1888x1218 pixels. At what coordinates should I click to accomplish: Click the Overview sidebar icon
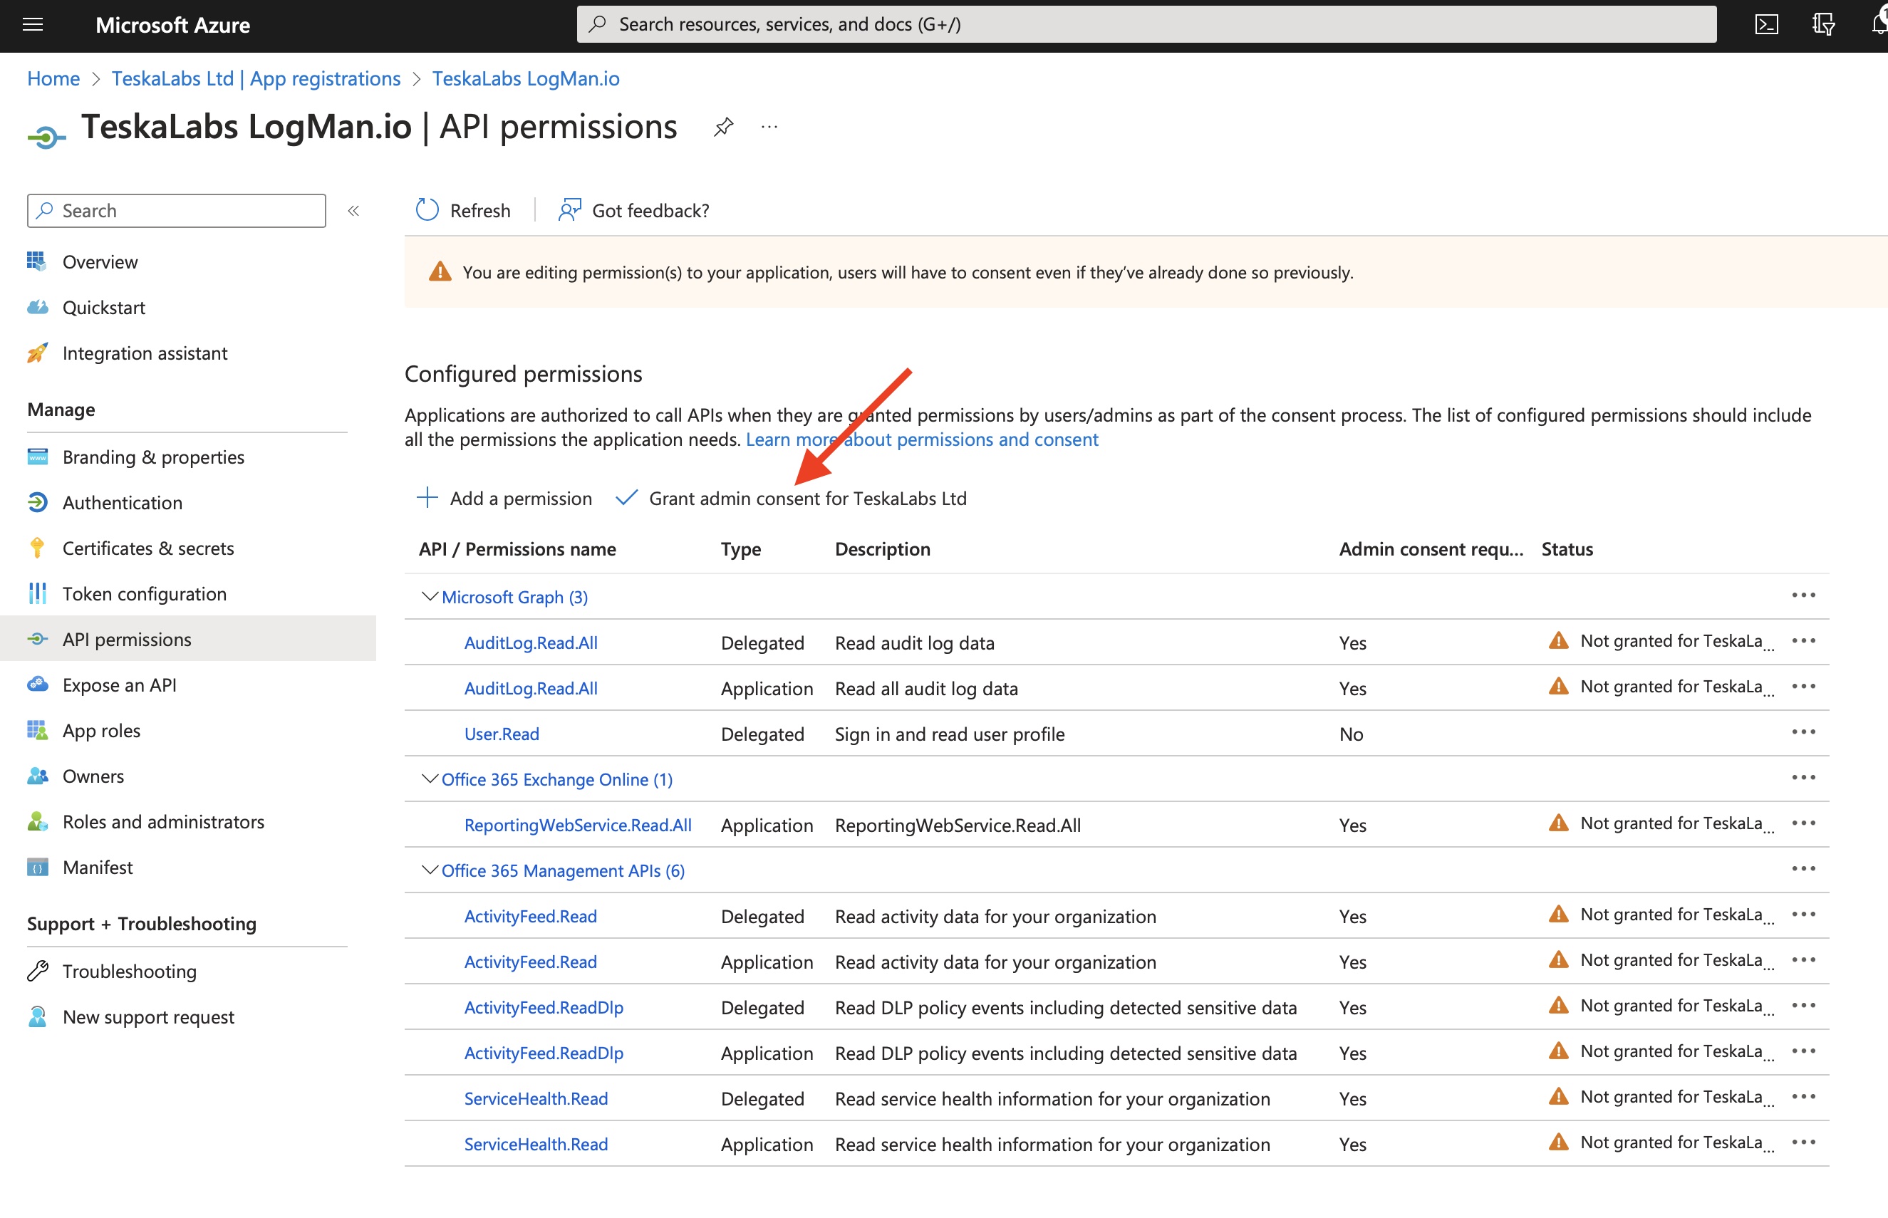(36, 261)
